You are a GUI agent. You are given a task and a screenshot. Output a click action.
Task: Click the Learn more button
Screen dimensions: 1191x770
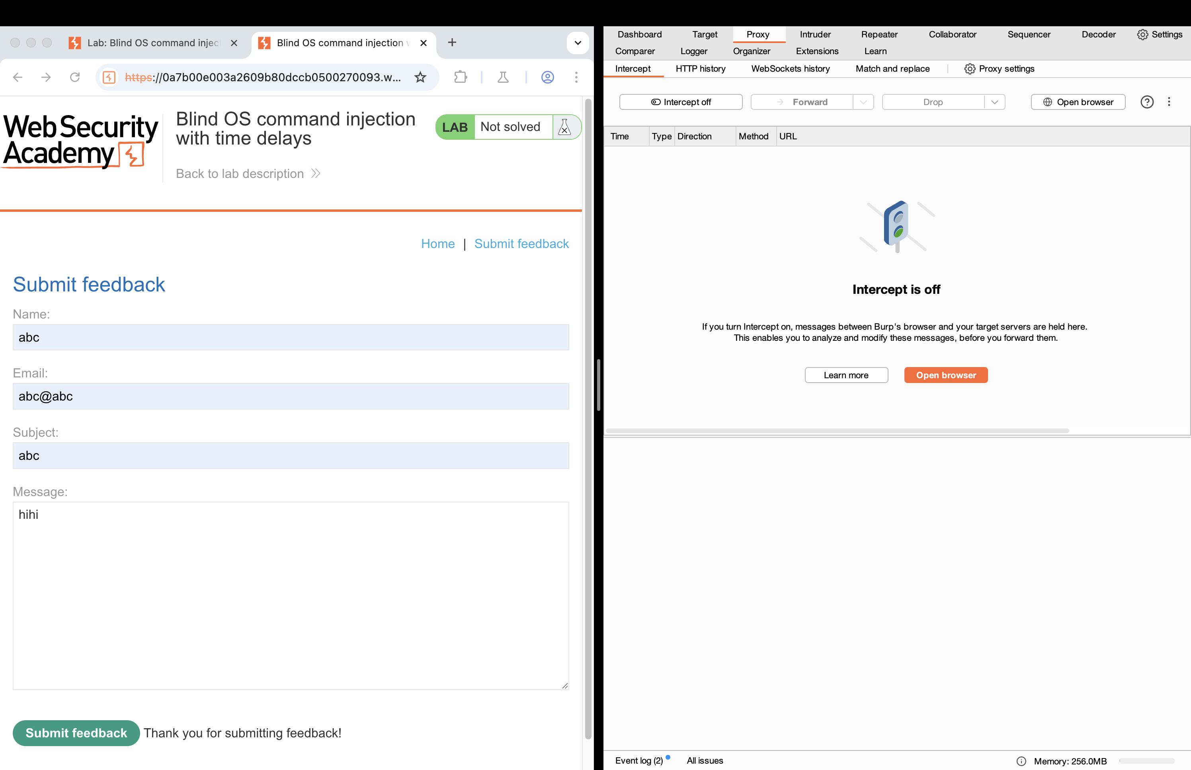pyautogui.click(x=845, y=375)
